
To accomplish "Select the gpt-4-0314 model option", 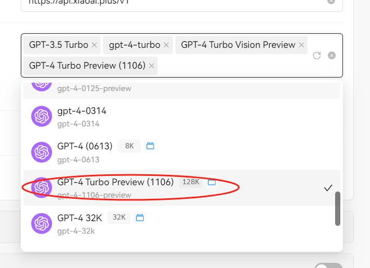I will pyautogui.click(x=182, y=117).
